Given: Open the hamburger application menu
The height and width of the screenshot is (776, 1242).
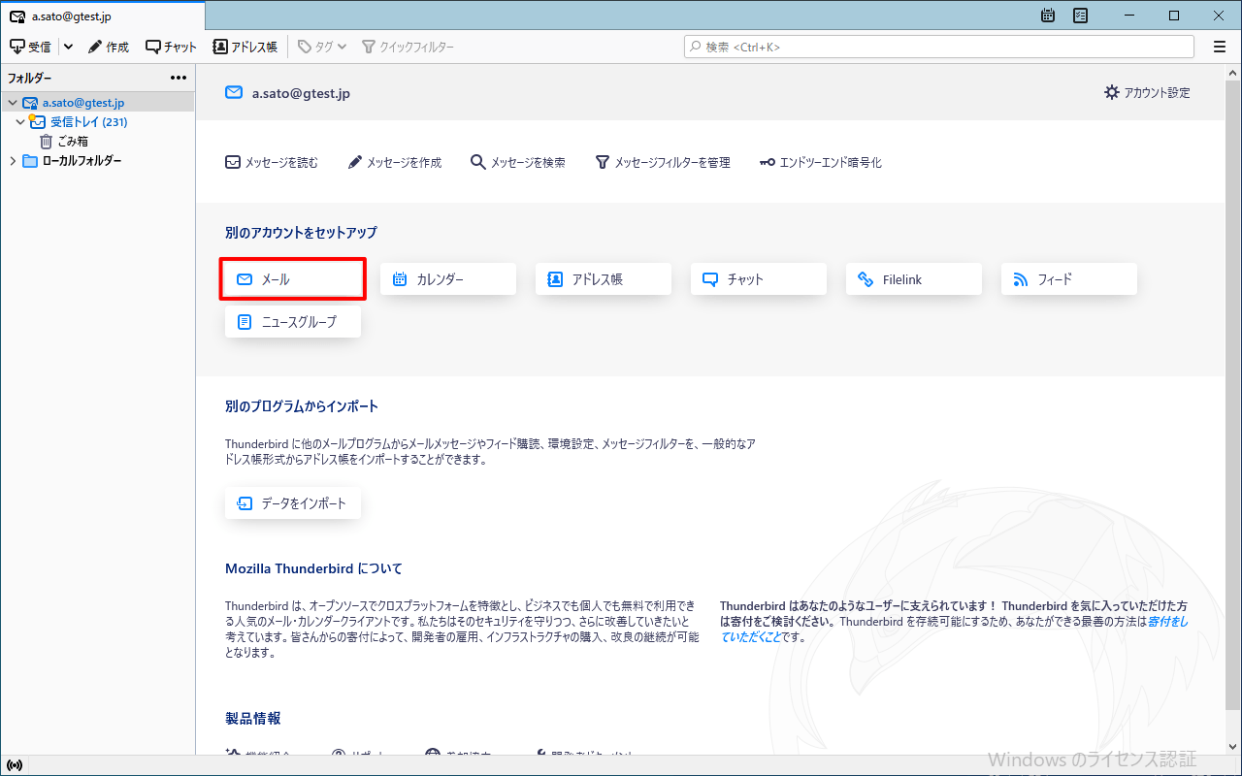Looking at the screenshot, I should [1220, 47].
